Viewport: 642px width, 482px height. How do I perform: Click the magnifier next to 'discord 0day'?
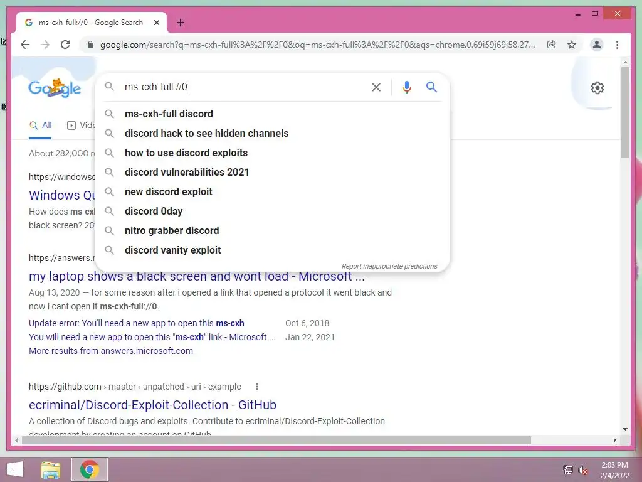109,211
